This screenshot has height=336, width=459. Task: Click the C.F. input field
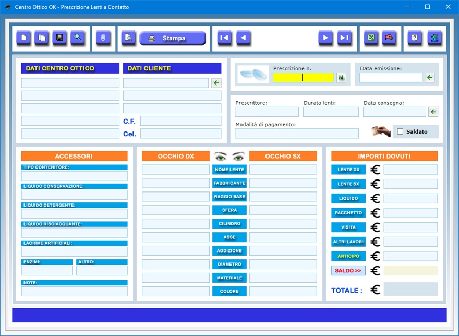coord(180,121)
